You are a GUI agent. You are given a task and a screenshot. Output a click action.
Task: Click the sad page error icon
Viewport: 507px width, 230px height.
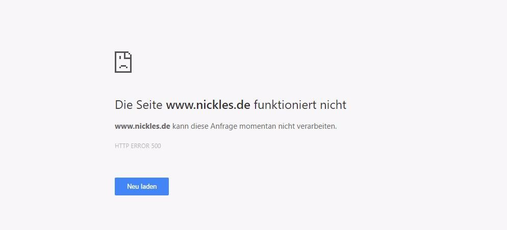[123, 62]
